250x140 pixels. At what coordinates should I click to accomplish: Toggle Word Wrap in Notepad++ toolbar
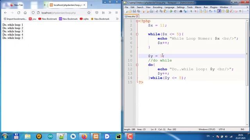pyautogui.click(x=210, y=11)
